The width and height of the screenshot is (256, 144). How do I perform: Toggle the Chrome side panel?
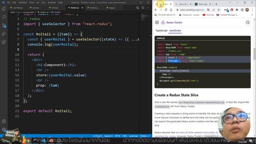[x=242, y=10]
